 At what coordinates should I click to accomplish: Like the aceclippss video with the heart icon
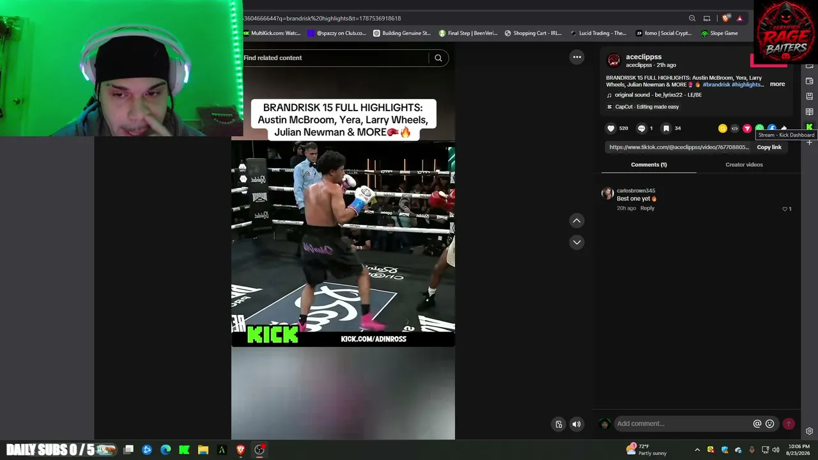pyautogui.click(x=611, y=128)
